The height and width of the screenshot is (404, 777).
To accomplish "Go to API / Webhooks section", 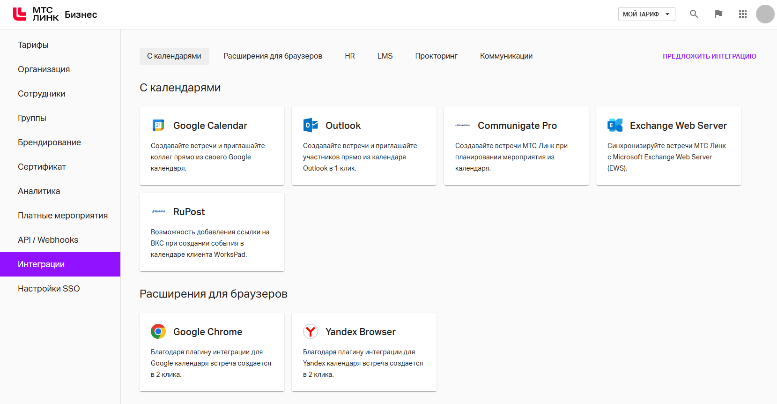I will (x=48, y=240).
